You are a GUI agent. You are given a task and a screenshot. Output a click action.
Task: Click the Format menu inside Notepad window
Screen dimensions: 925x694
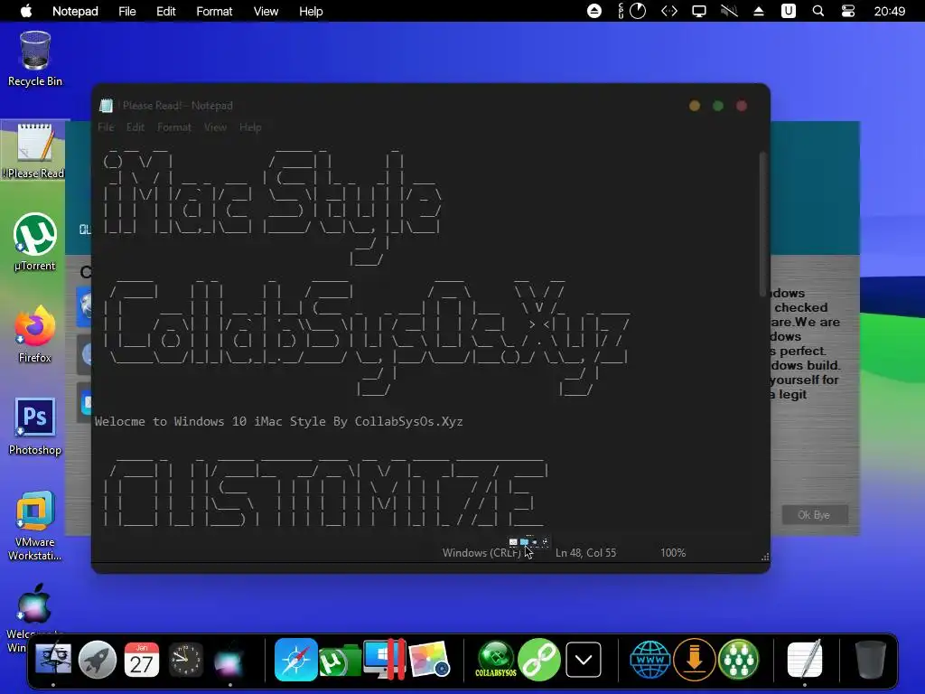pos(174,127)
